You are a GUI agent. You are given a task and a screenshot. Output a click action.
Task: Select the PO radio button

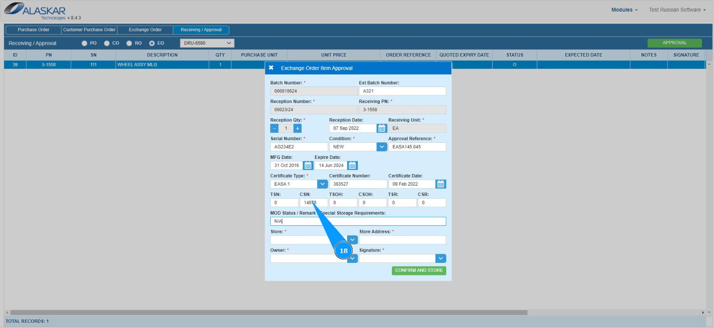pos(84,43)
